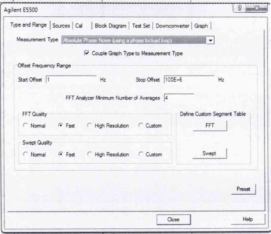Click the Preset button
This screenshot has width=271, height=234.
243,189
